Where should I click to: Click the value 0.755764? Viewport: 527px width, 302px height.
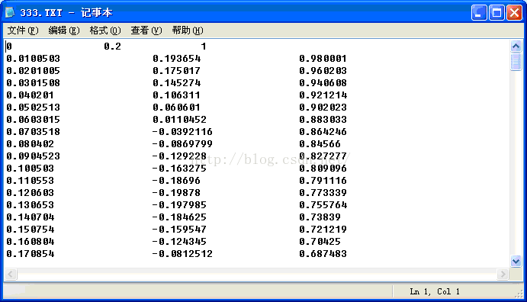coord(323,205)
